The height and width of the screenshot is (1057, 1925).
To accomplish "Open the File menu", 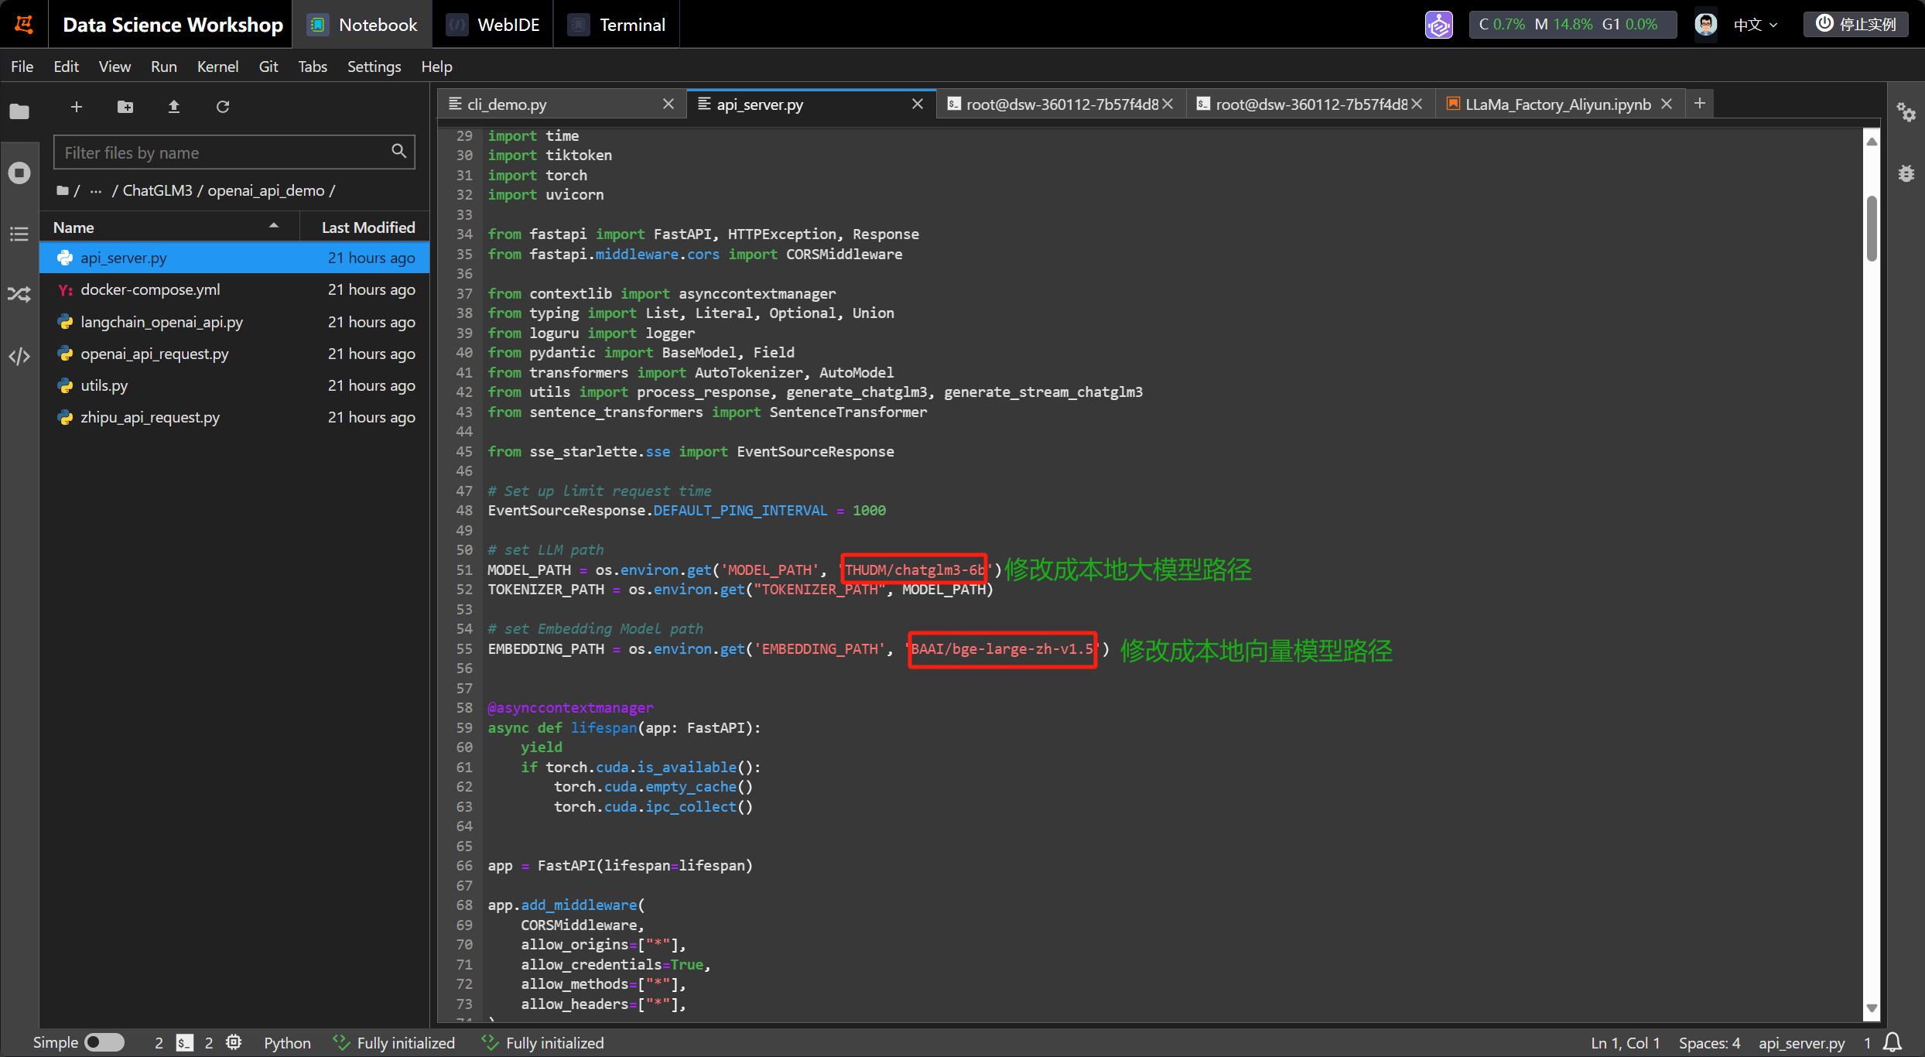I will (x=22, y=67).
